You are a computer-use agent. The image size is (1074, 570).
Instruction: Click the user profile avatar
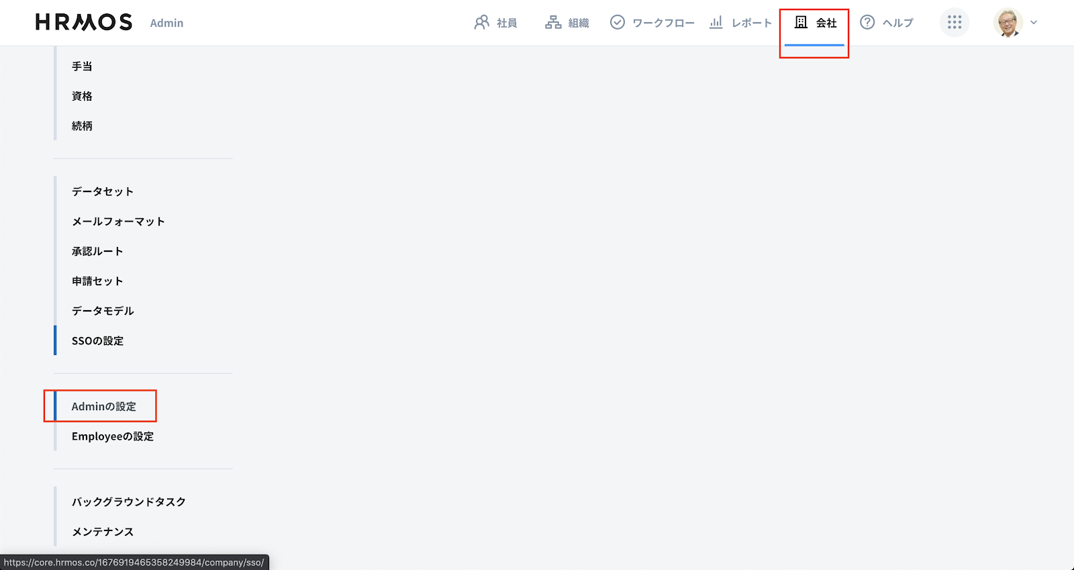tap(1008, 23)
